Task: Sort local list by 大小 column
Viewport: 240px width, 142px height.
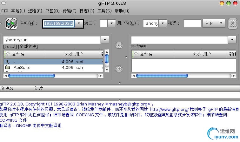Action: tap(60, 54)
